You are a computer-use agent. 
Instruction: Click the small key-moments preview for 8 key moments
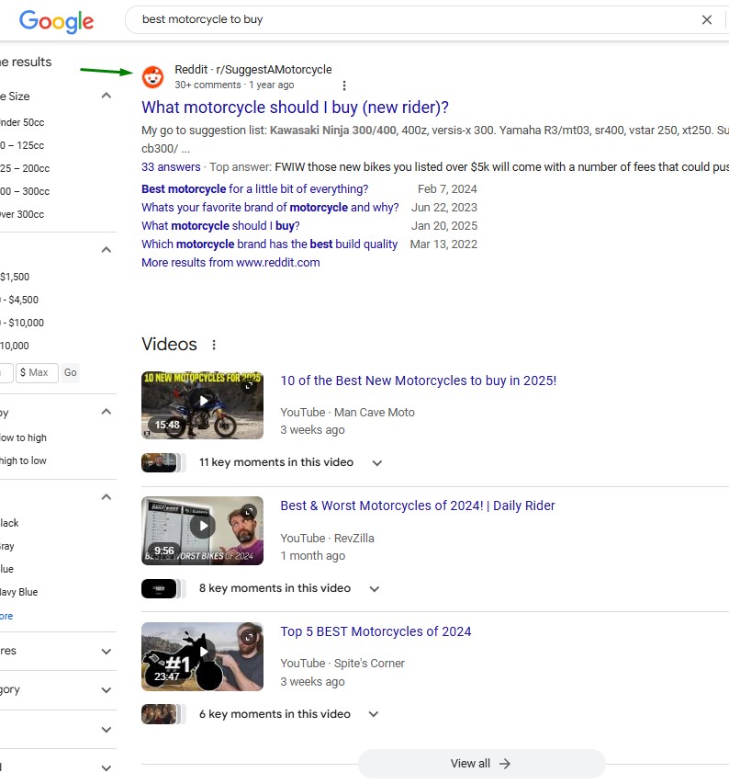(163, 588)
